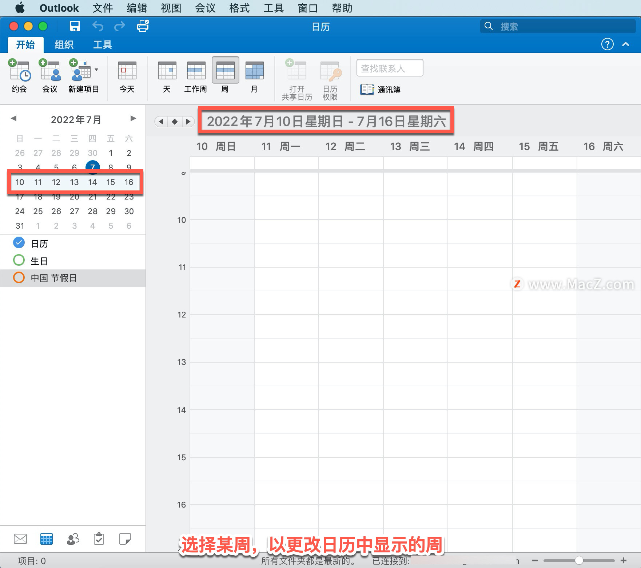The width and height of the screenshot is (641, 568).
Task: Collapse the ribbon with chevron
Action: point(626,44)
